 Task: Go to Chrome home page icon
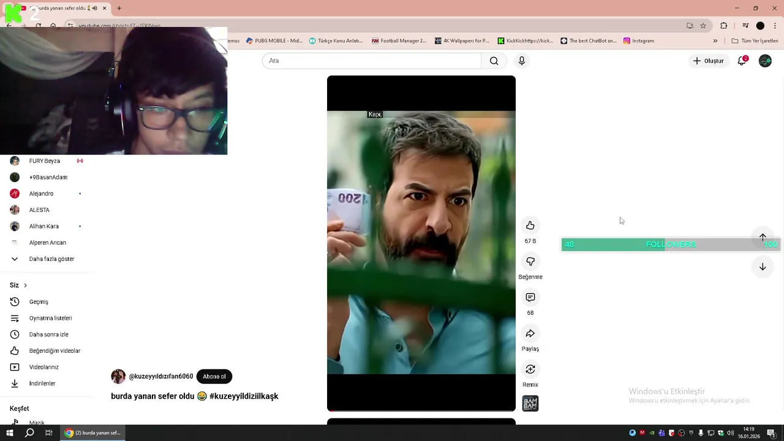coord(53,26)
